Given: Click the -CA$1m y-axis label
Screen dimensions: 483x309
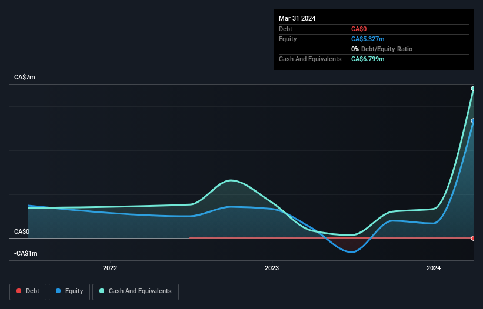Looking at the screenshot, I should 25,253.
